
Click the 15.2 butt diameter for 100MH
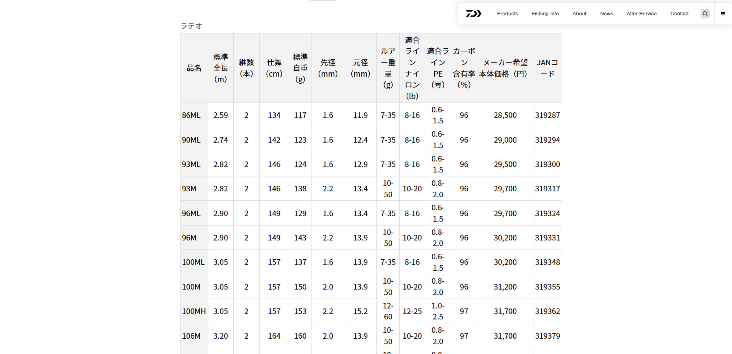click(x=360, y=311)
